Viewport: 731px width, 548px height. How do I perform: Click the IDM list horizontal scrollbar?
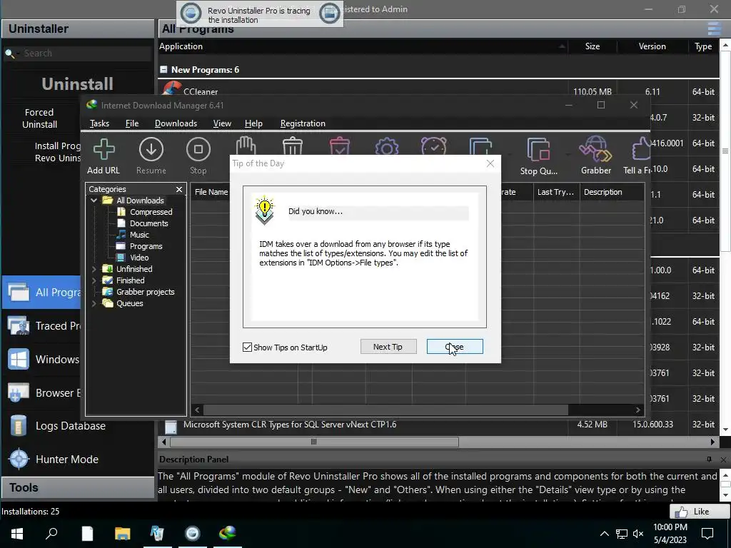[x=385, y=410]
